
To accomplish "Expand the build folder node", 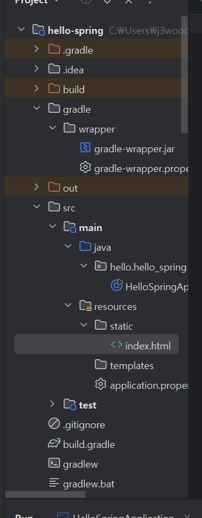I will (37, 89).
